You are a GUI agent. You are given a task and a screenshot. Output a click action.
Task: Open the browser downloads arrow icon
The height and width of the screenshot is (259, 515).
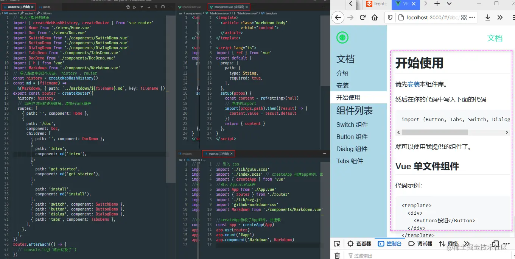(488, 17)
